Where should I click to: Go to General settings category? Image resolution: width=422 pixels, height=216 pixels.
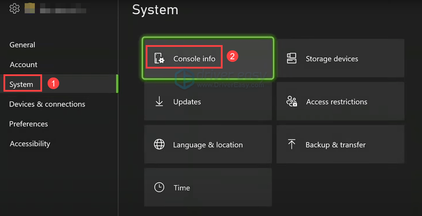[x=22, y=45]
